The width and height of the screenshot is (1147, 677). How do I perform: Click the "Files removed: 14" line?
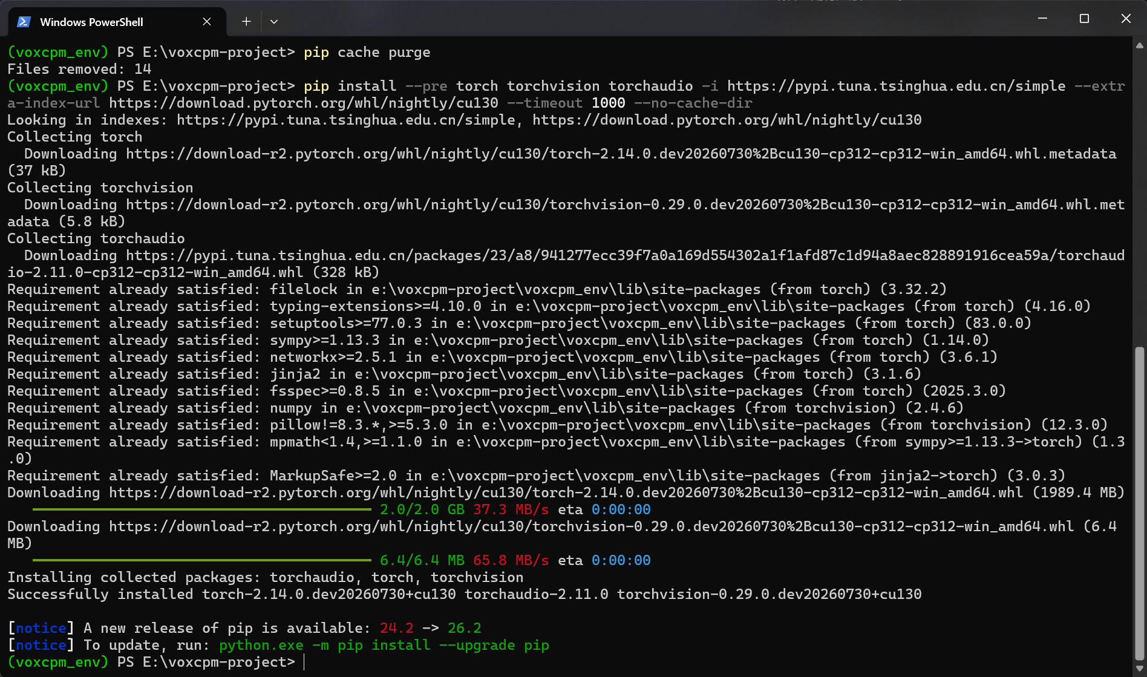[x=79, y=70]
